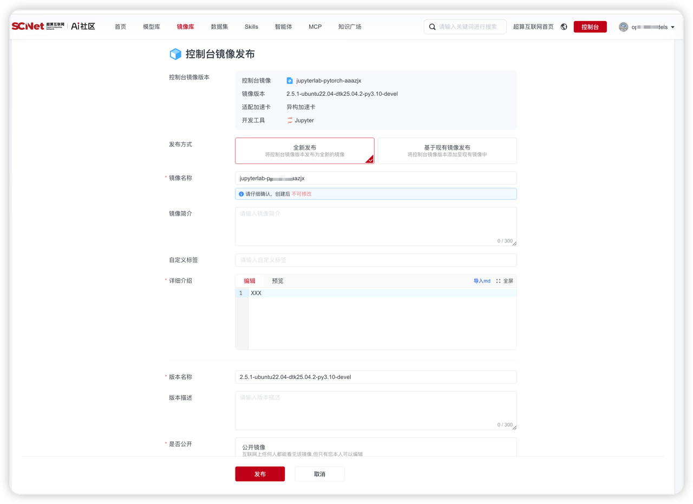
Task: Click the blue cube icon beside 控制台镜像发布
Action: pyautogui.click(x=175, y=54)
